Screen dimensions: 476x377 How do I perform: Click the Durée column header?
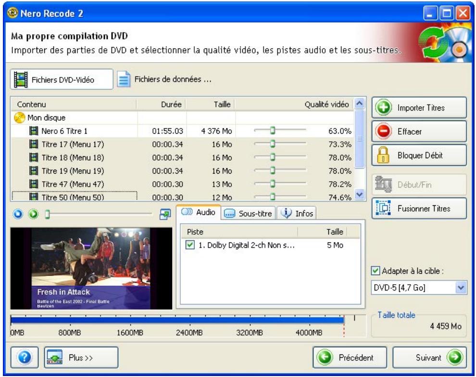pos(162,104)
